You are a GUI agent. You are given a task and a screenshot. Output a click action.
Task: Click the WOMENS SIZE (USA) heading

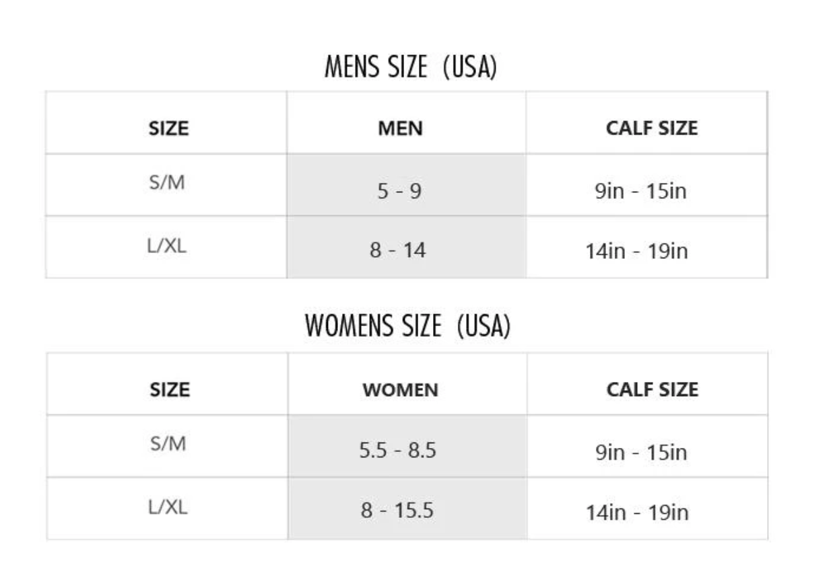click(407, 326)
